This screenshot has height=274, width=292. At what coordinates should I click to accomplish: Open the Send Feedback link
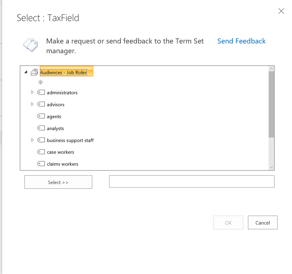241,41
